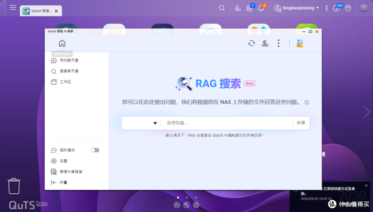Open Qsirch settings (设置)
The image size is (373, 212).
click(x=59, y=161)
